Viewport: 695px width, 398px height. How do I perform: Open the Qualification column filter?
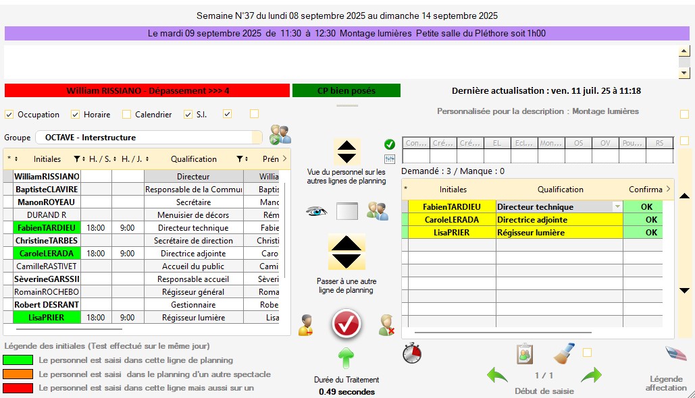tap(239, 159)
